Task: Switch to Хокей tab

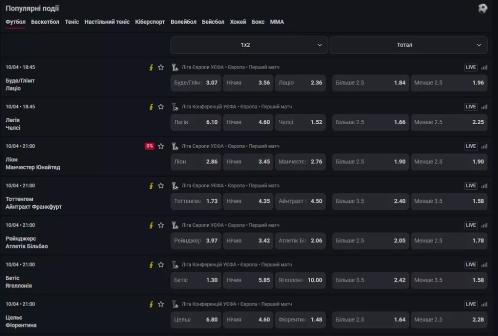Action: point(238,22)
